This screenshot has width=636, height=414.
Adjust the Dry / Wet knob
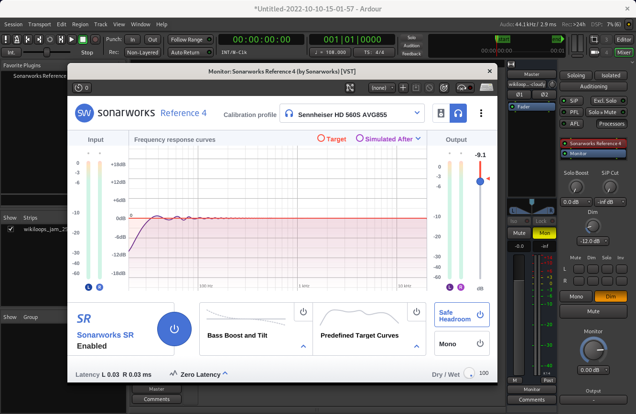coord(469,373)
